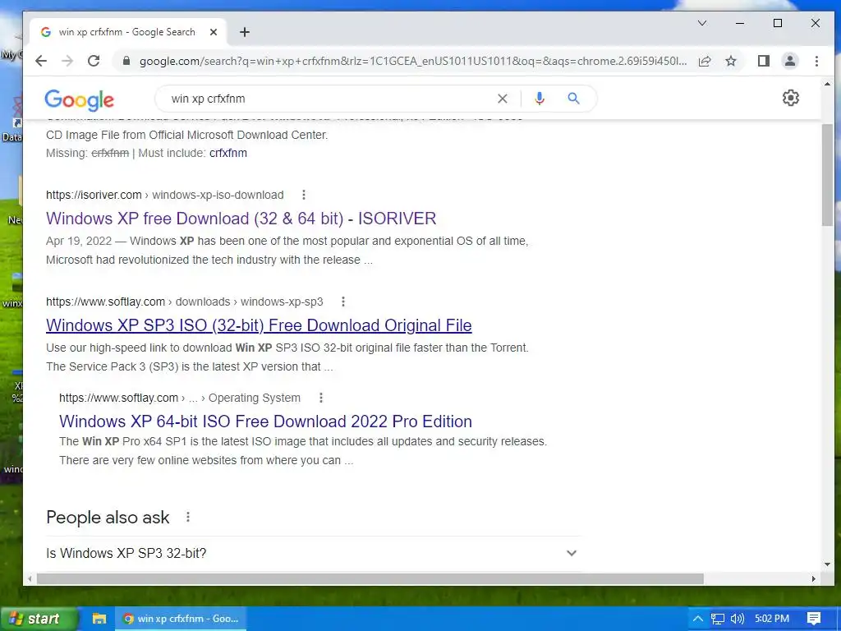Open options dots beside softlay.com windows-xp-sp3 result
Screen dimensions: 841x631
click(343, 302)
